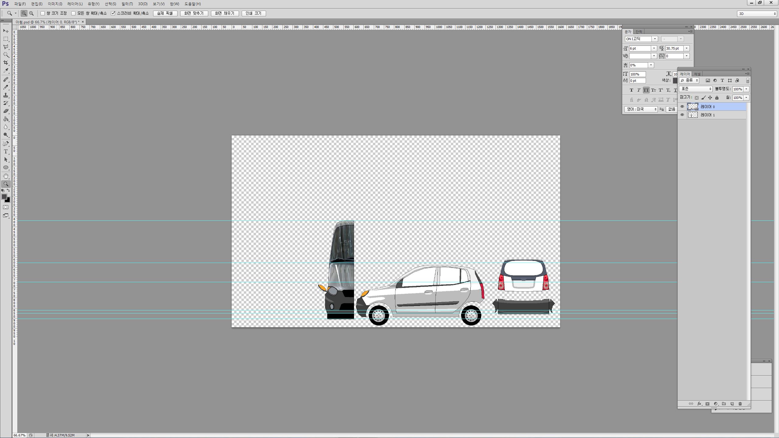The image size is (779, 438).
Task: Click the lock all padlock icon
Action: coord(717,98)
